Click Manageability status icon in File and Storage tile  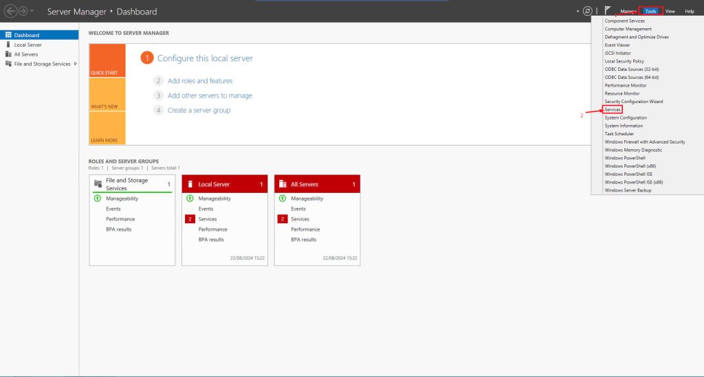tap(98, 198)
